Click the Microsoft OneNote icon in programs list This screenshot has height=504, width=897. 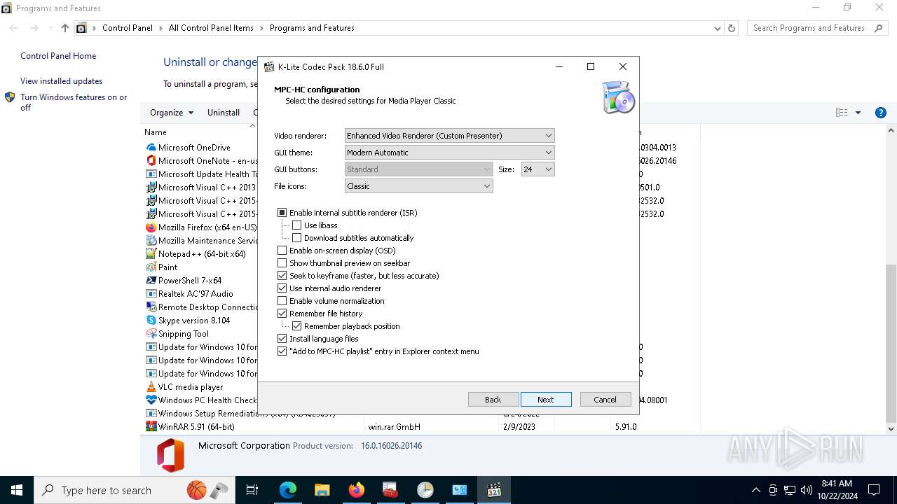pos(151,161)
